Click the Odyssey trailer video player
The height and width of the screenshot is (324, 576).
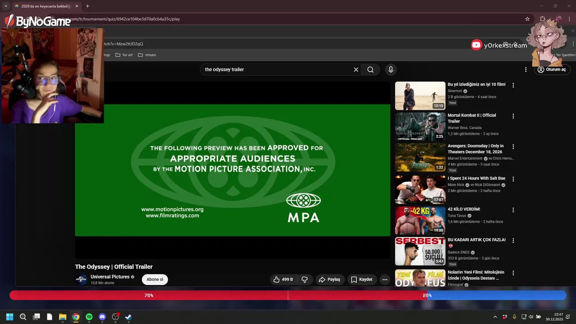coord(233,170)
